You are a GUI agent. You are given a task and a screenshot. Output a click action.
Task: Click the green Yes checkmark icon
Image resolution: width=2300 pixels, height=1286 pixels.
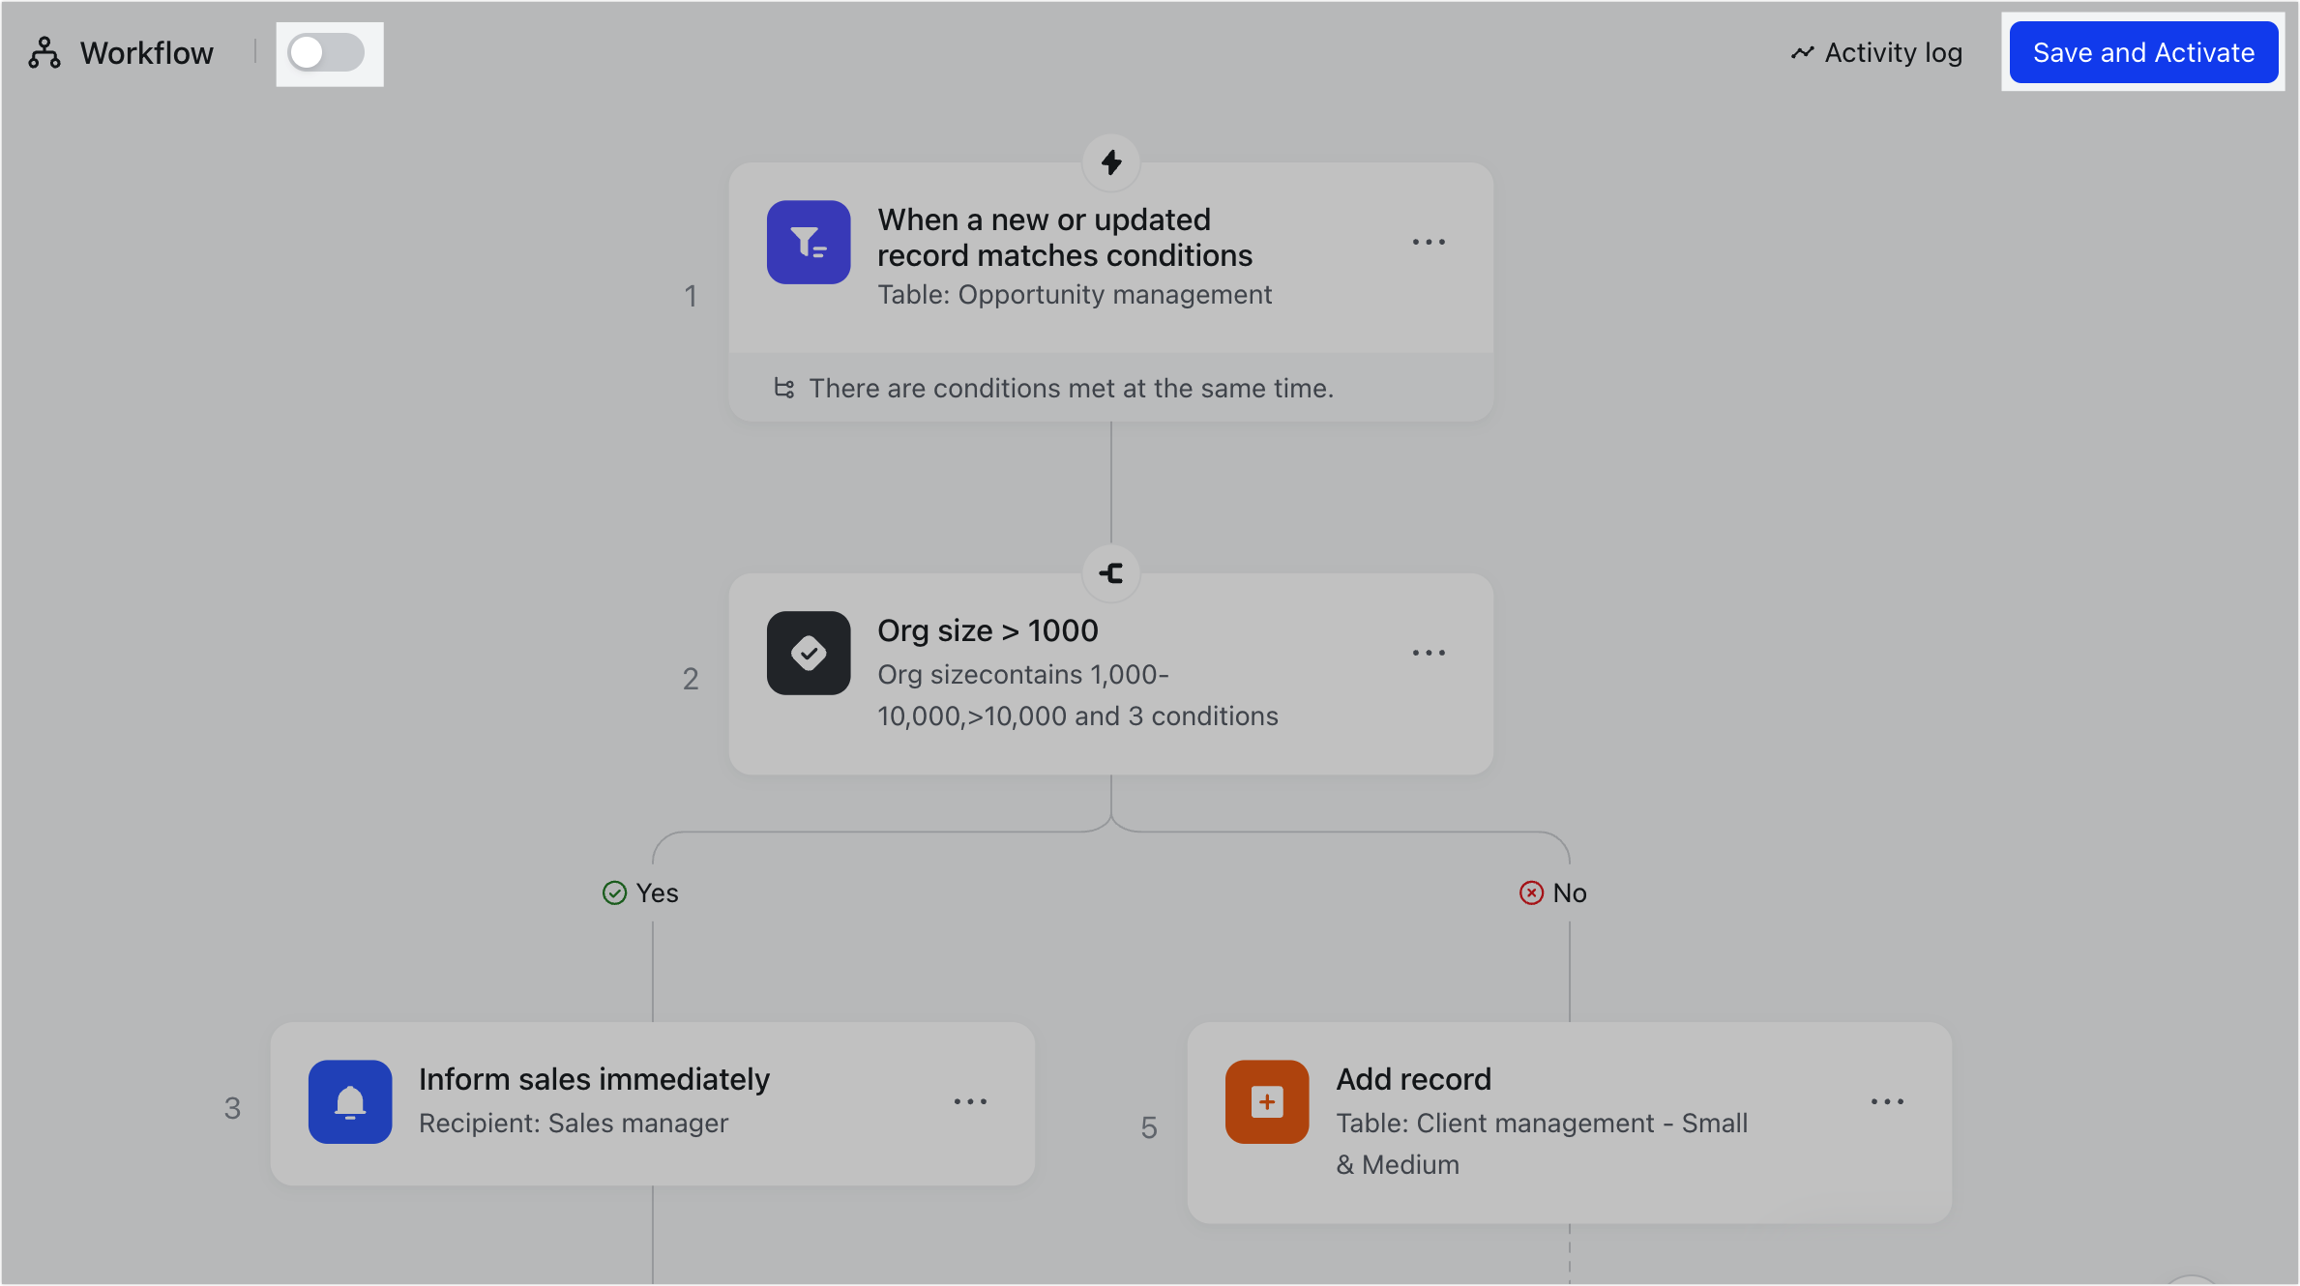pos(614,892)
